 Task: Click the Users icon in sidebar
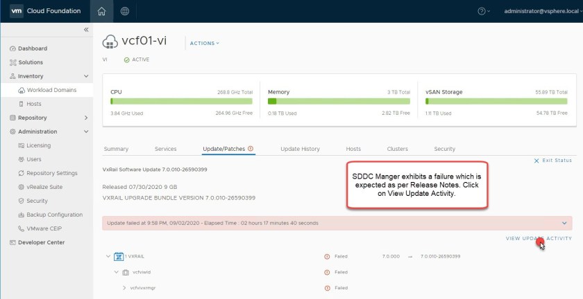(22, 159)
